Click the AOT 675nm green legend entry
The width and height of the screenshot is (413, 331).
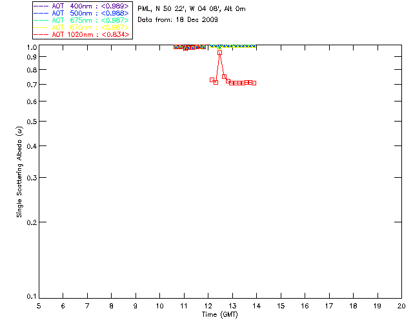[x=81, y=20]
